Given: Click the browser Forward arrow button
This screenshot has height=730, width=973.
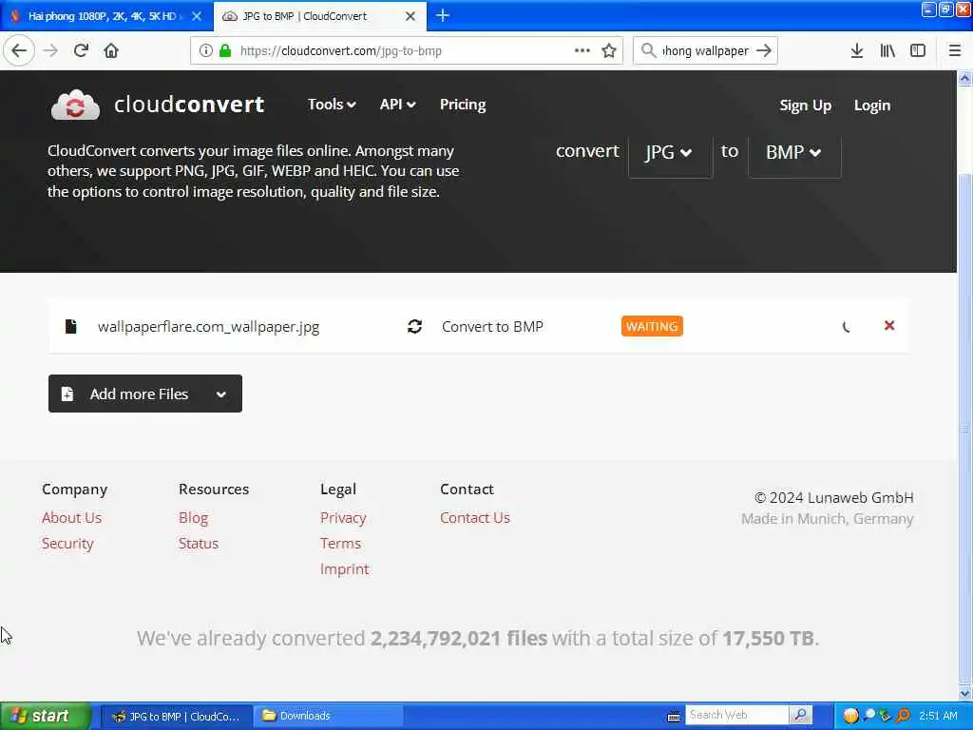Looking at the screenshot, I should pyautogui.click(x=50, y=50).
